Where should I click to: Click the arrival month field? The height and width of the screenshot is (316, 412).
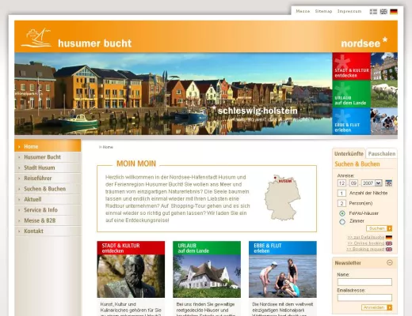(x=353, y=183)
